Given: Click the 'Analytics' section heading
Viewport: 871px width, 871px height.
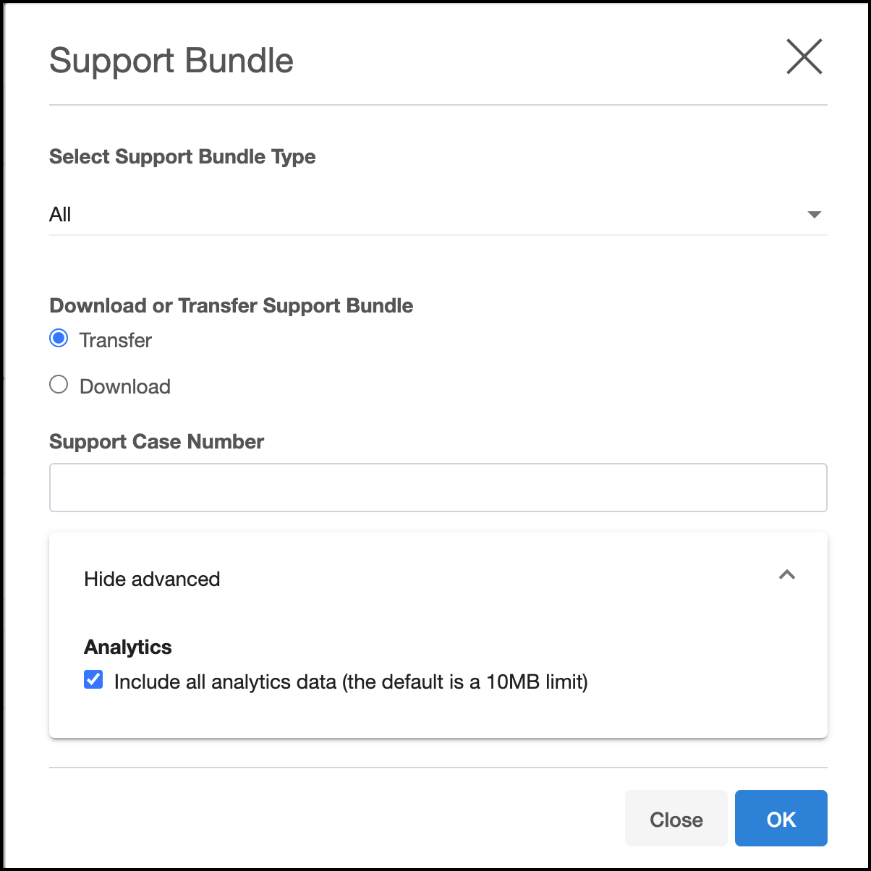Looking at the screenshot, I should pyautogui.click(x=128, y=647).
